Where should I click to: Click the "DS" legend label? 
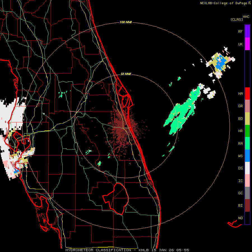(x=240, y=168)
